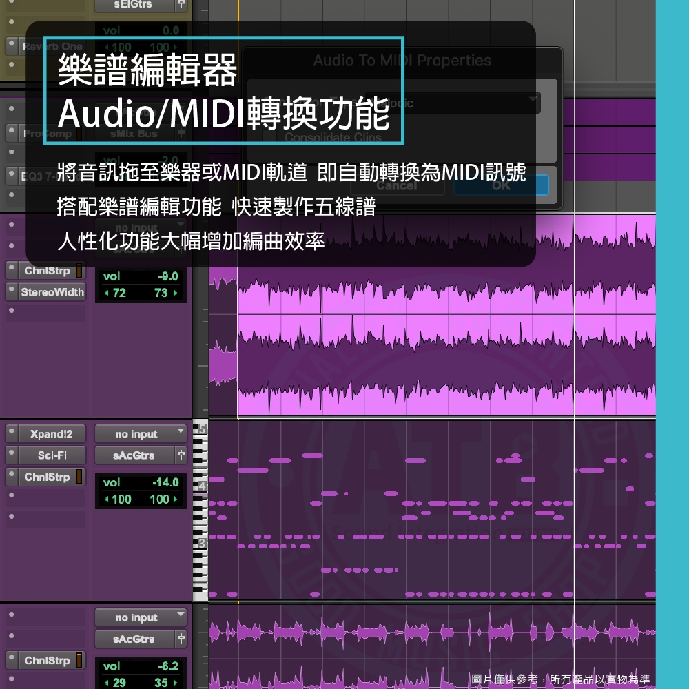
Task: Click octave 4 on the mini piano keyboard
Action: [200, 486]
